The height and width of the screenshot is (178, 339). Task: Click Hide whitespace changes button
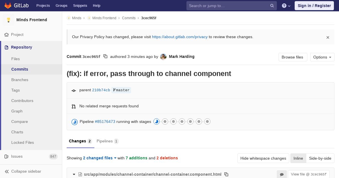pyautogui.click(x=263, y=158)
